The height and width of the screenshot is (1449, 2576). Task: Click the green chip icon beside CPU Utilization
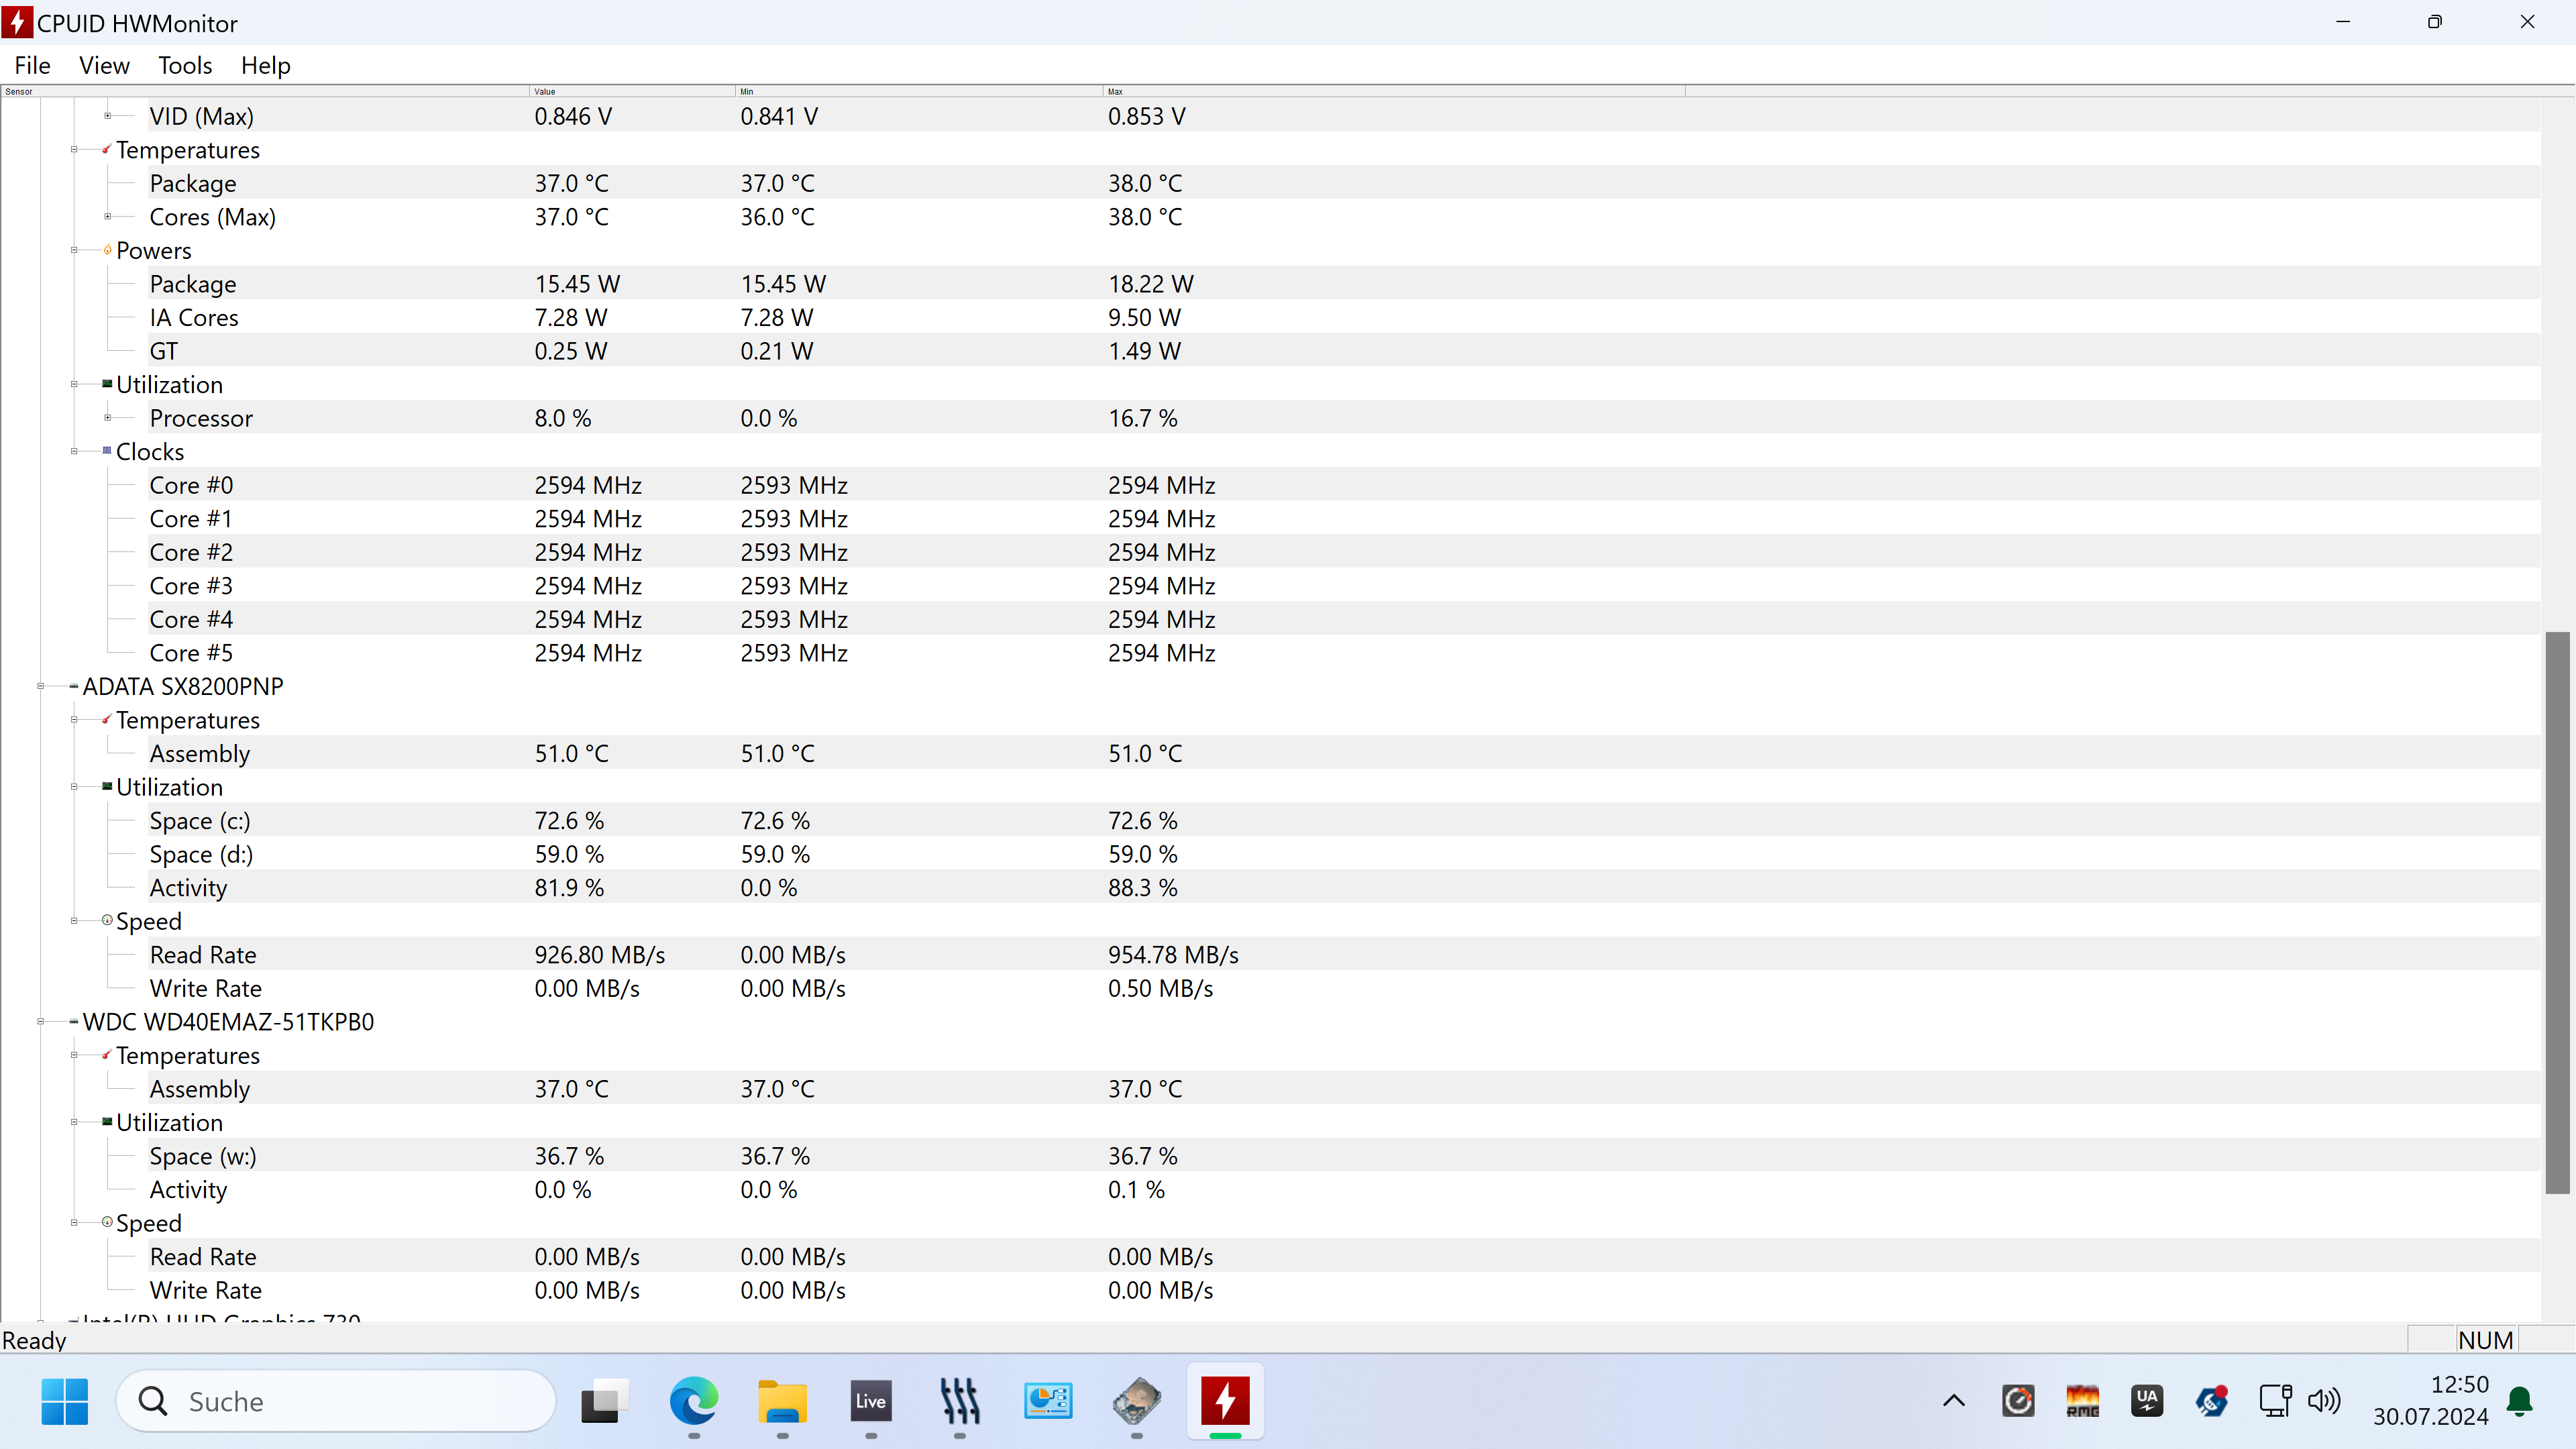click(107, 384)
